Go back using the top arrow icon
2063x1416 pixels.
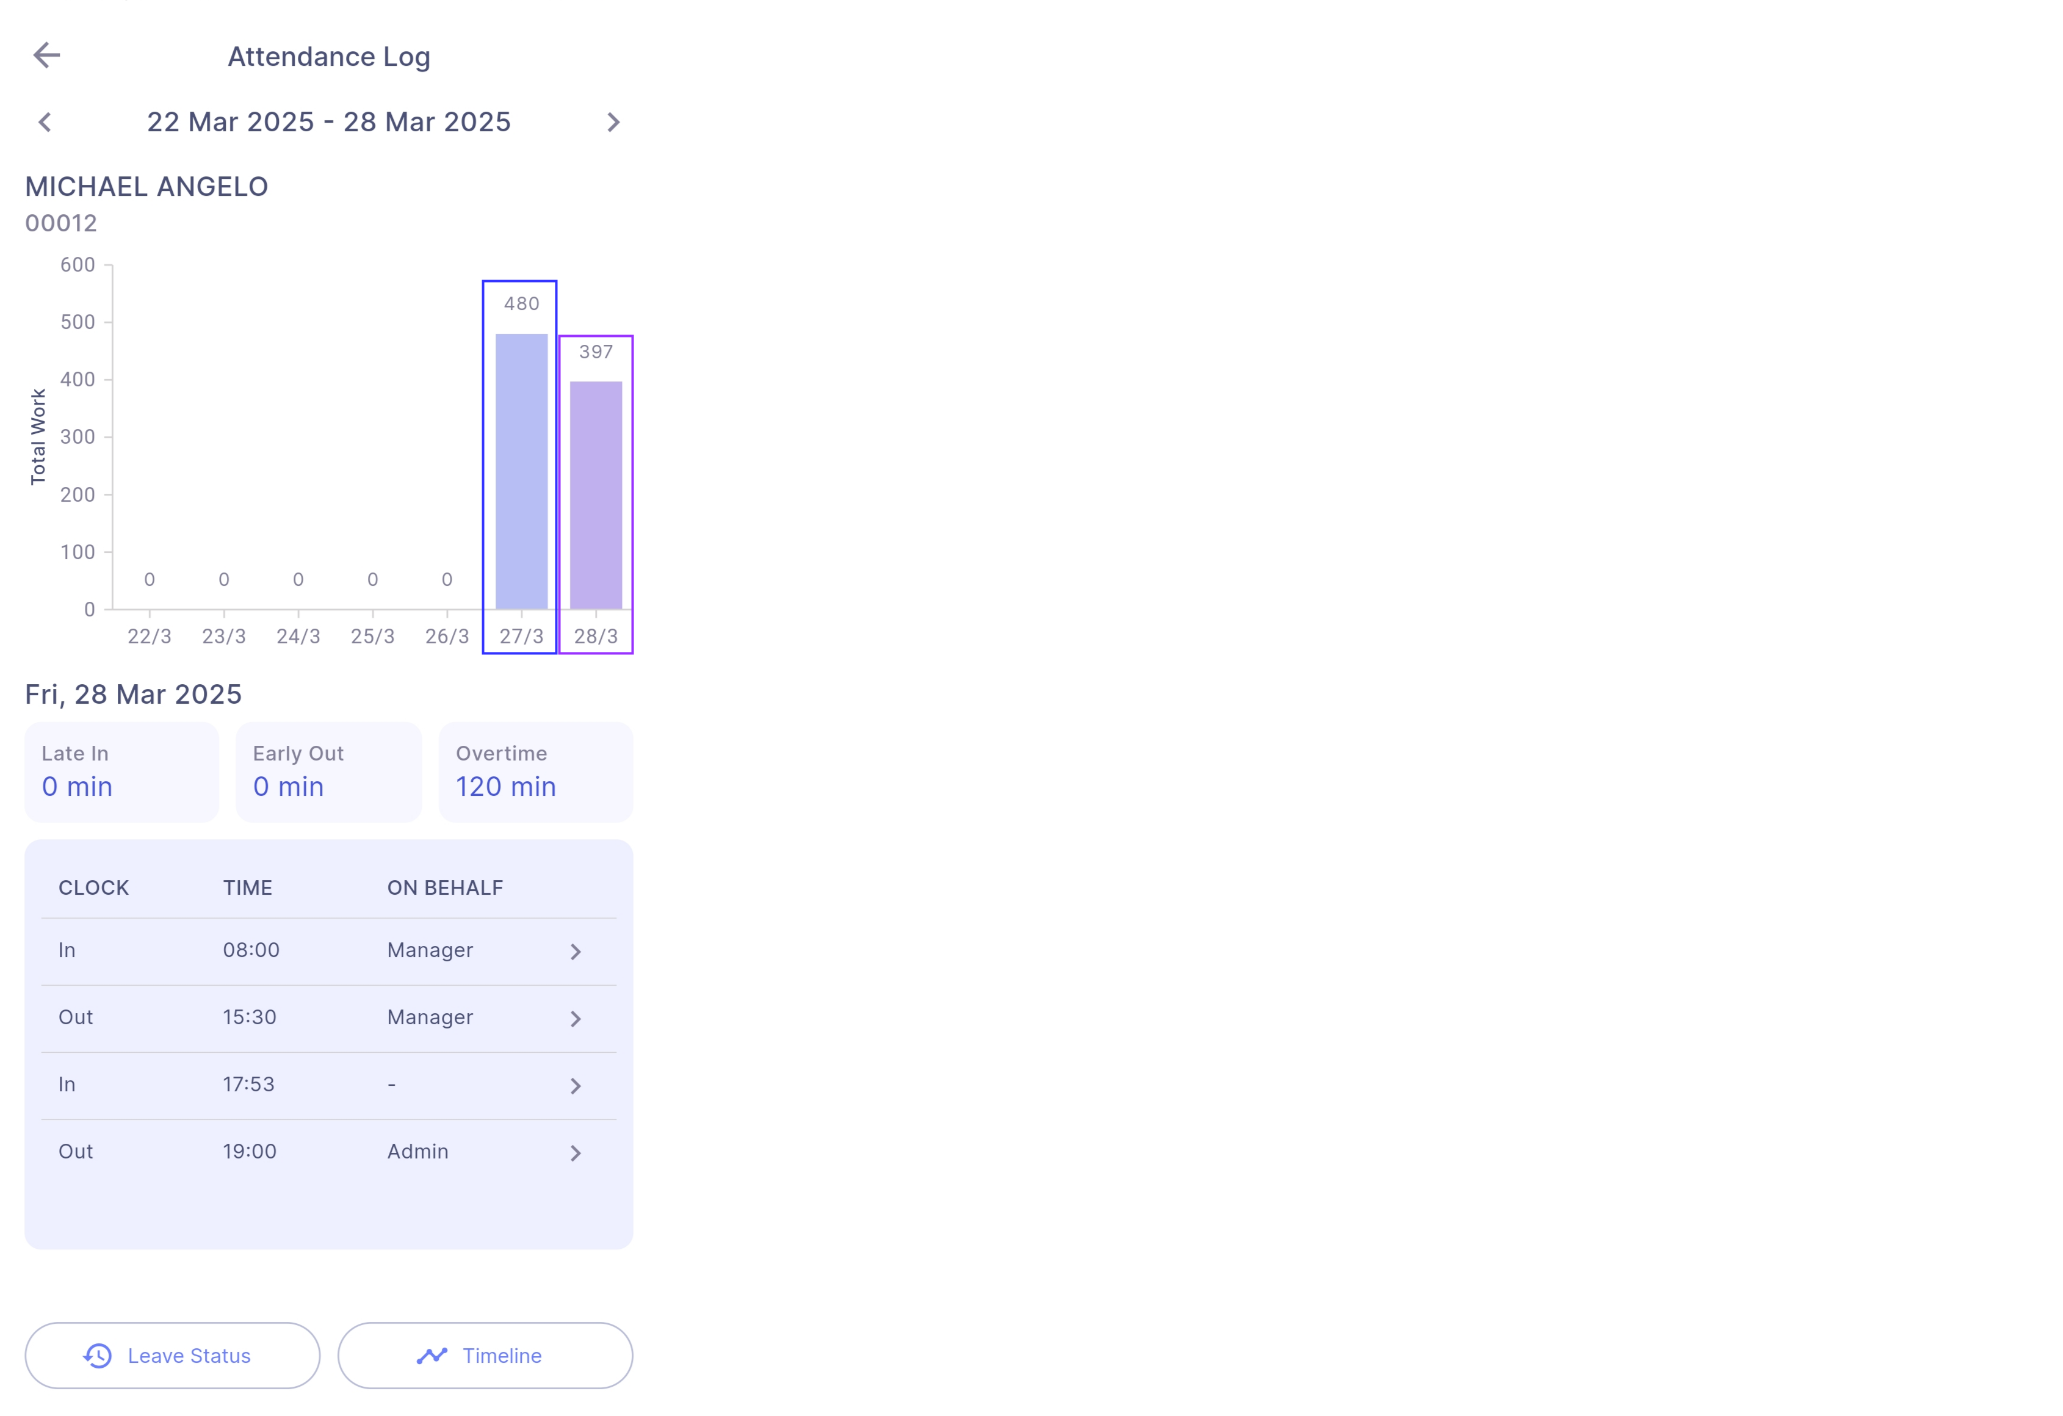(47, 55)
